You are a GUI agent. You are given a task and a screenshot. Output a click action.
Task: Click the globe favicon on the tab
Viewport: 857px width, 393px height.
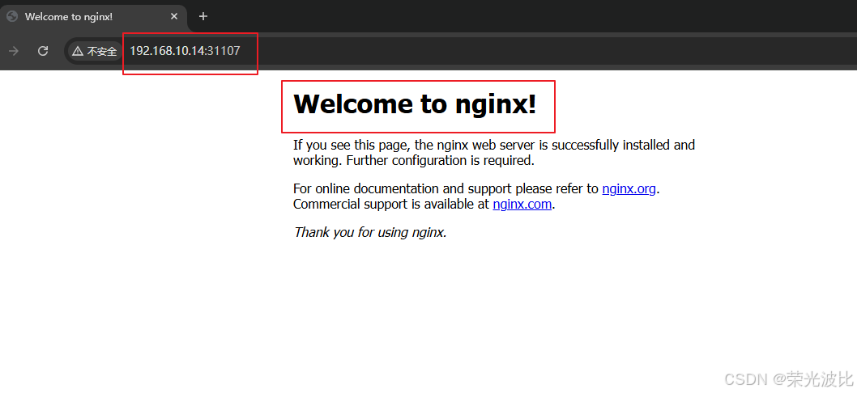(x=12, y=16)
